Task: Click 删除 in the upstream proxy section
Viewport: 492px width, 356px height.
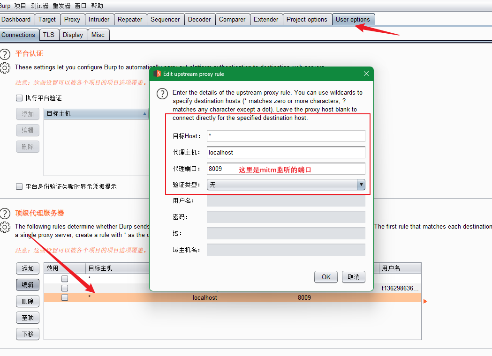Action: (x=28, y=301)
